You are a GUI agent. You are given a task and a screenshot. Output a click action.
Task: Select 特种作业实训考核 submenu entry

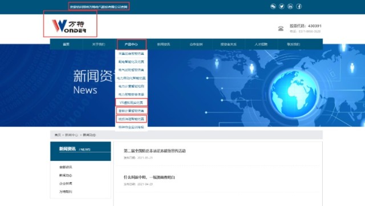point(131,127)
